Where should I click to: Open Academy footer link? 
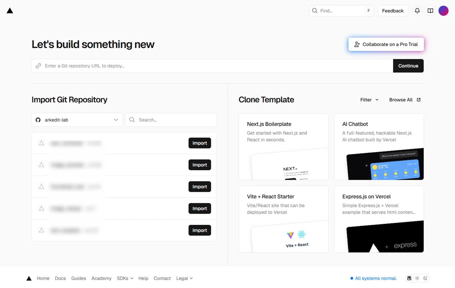pos(101,278)
